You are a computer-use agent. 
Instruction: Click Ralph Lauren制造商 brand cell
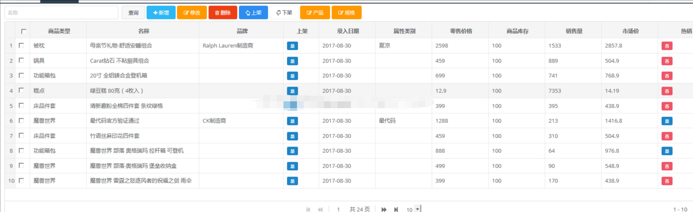(x=228, y=46)
